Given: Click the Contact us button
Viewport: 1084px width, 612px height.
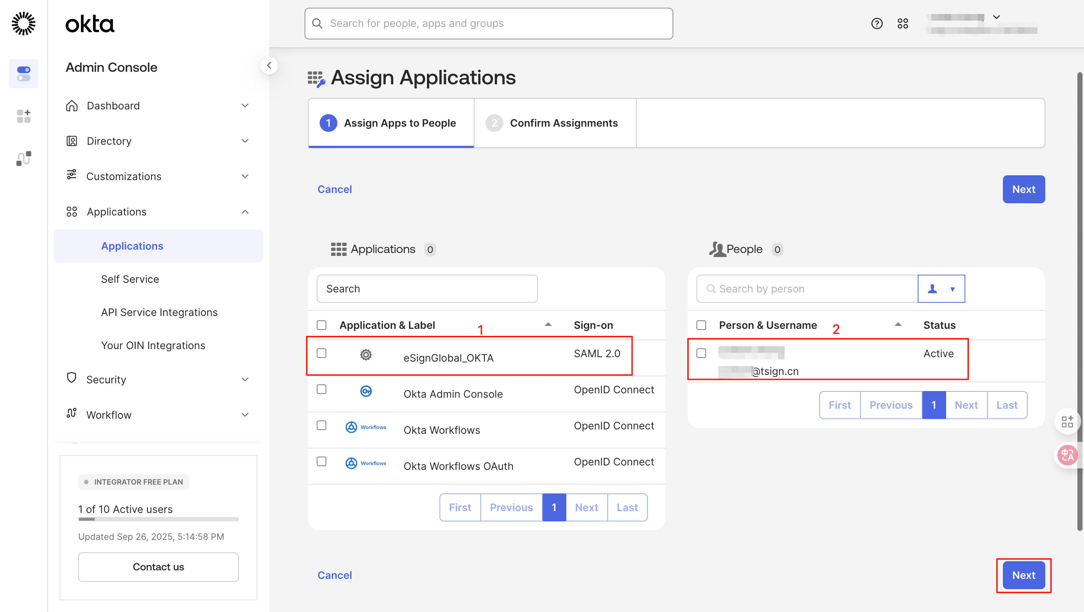Looking at the screenshot, I should pos(158,567).
